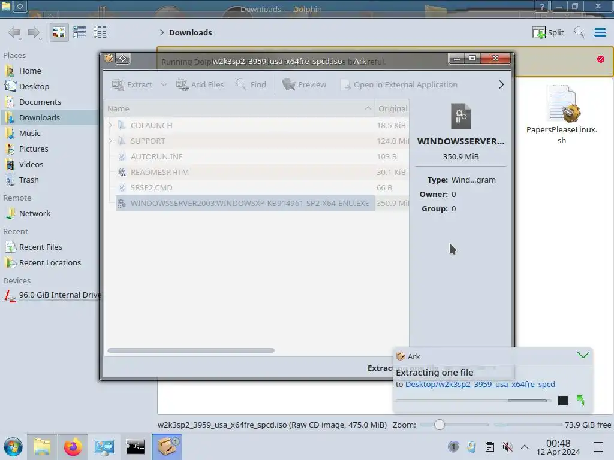Open application launcher start button

[x=13, y=447]
